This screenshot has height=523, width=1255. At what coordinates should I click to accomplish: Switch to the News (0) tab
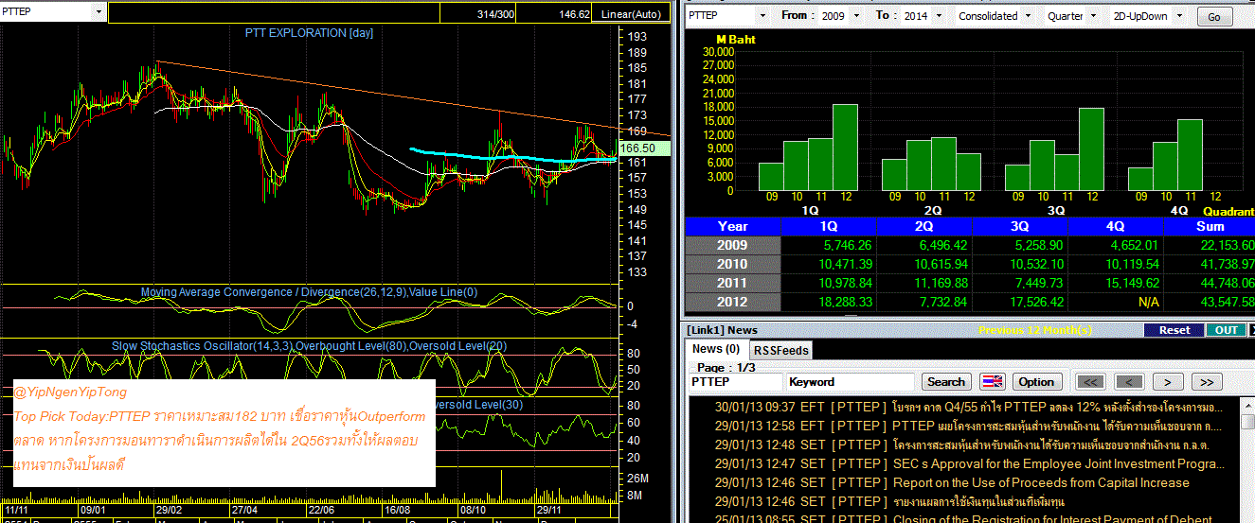pyautogui.click(x=715, y=349)
